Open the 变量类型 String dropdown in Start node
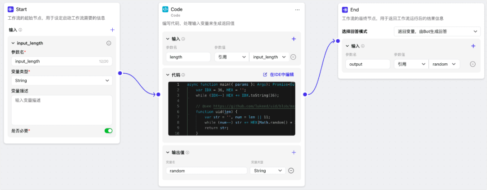 coord(62,80)
